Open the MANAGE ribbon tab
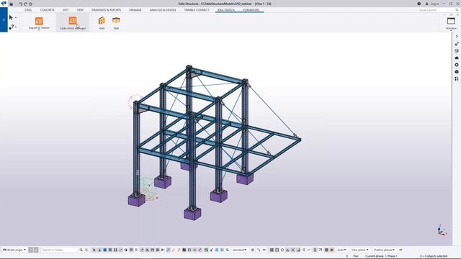The image size is (461, 259). [x=135, y=10]
